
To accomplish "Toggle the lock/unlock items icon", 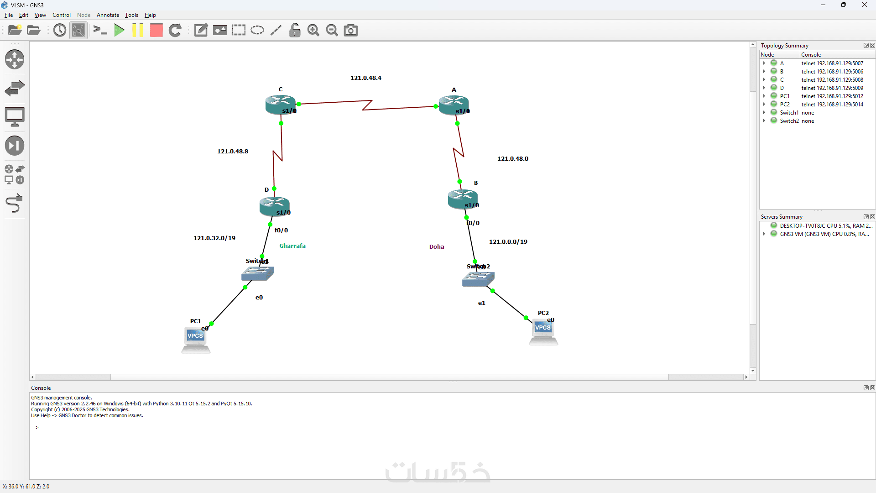I will pos(295,31).
